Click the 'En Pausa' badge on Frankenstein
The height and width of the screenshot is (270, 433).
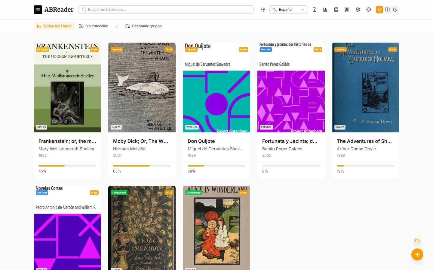(x=42, y=49)
